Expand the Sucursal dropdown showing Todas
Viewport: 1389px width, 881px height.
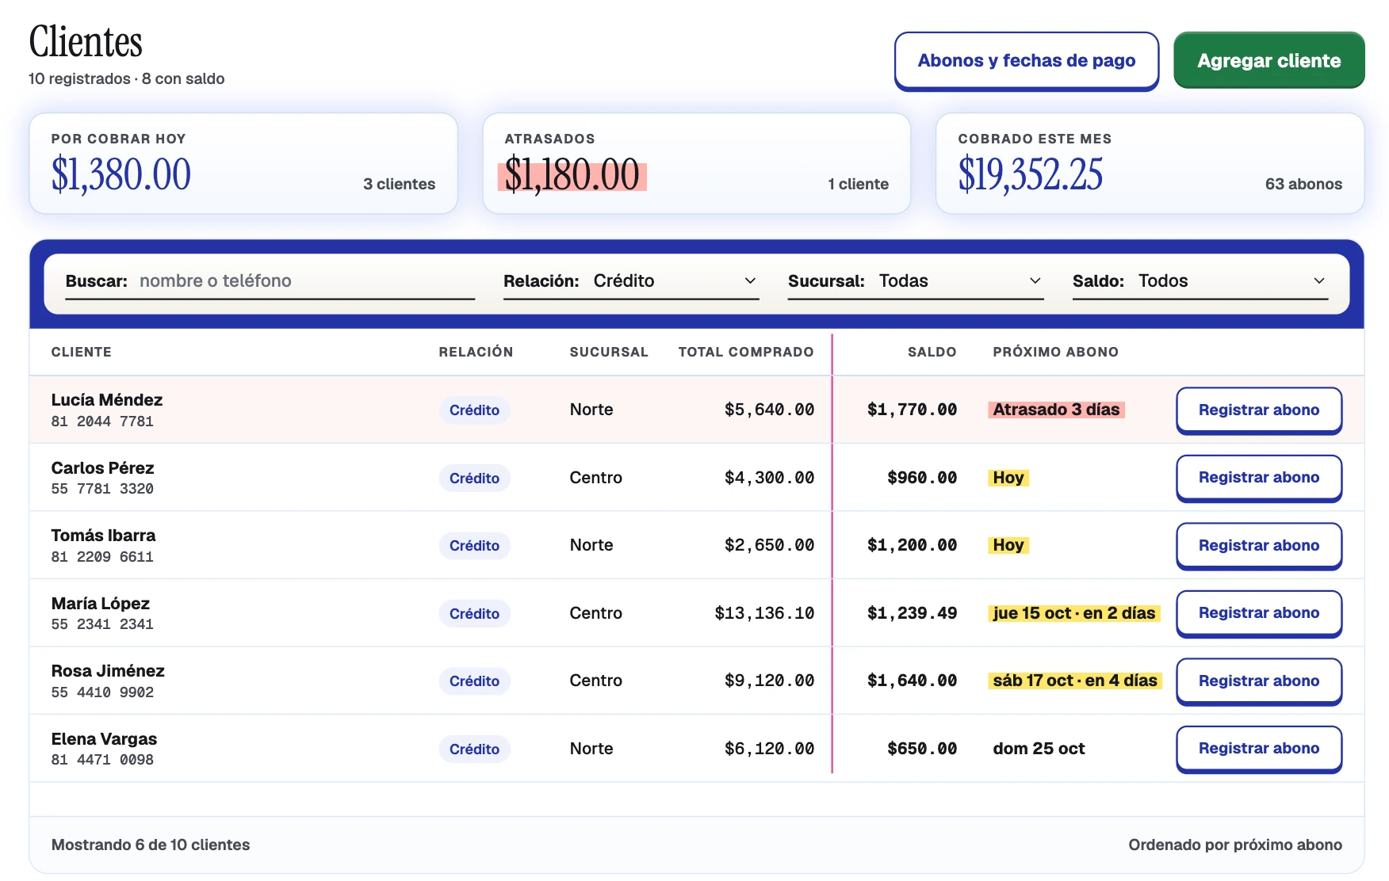(x=916, y=281)
